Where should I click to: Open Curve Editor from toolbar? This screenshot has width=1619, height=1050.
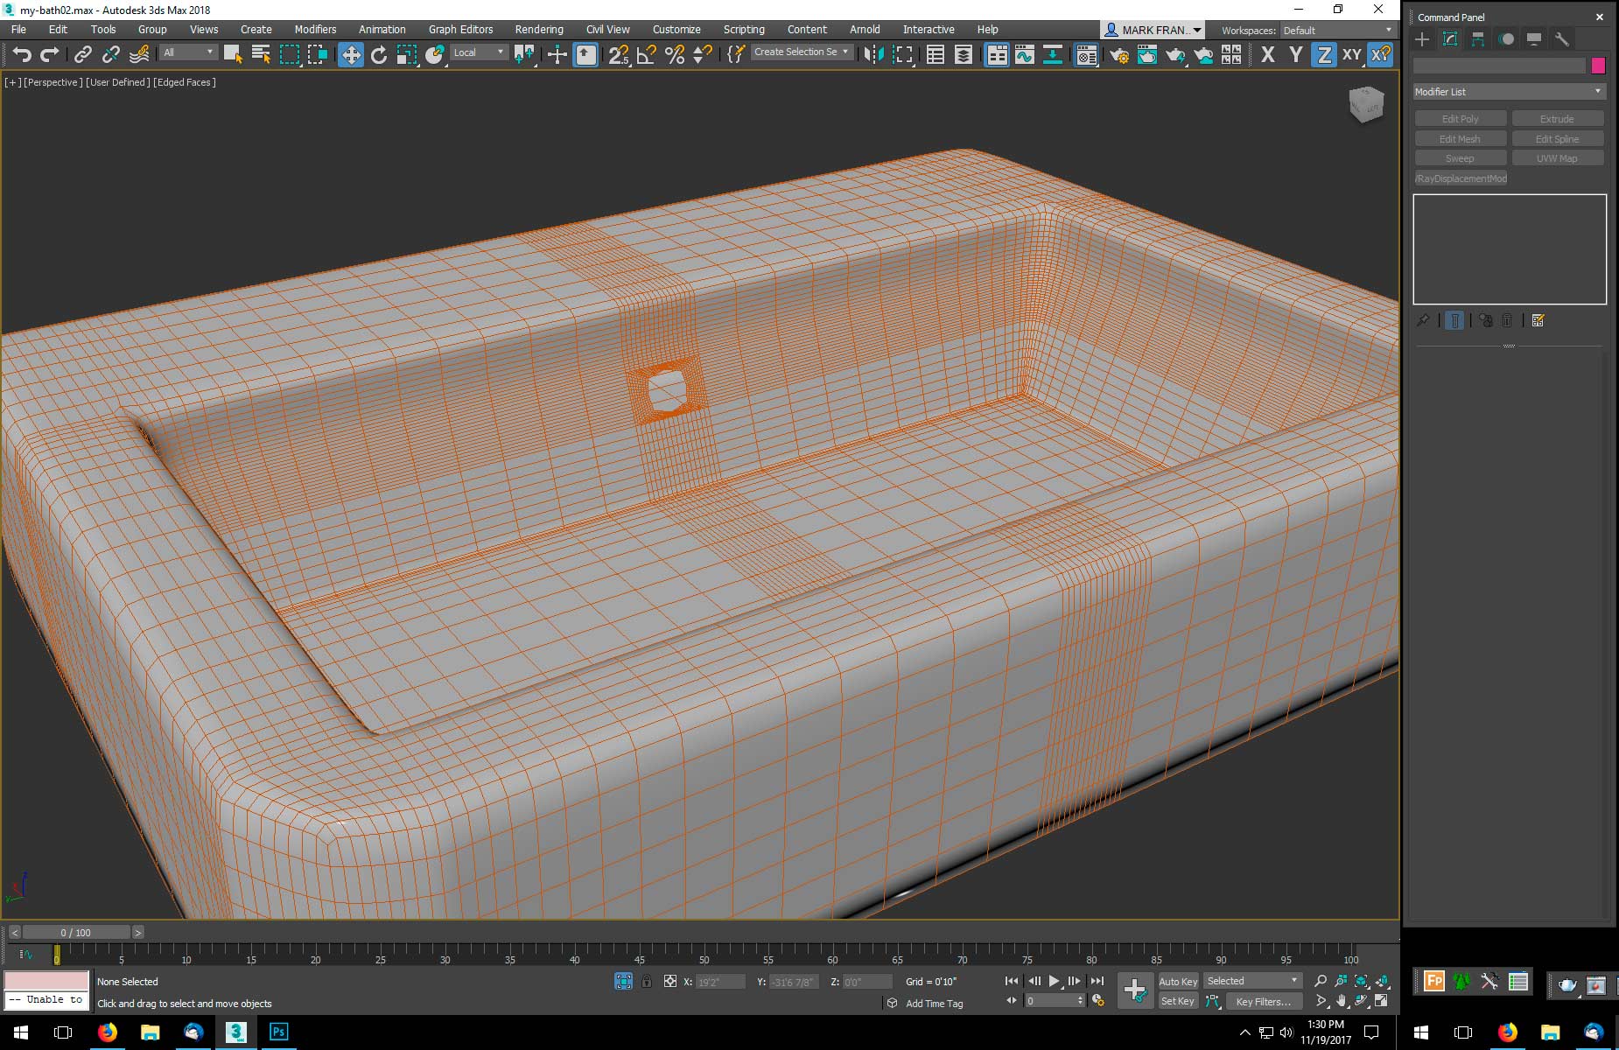click(1025, 54)
